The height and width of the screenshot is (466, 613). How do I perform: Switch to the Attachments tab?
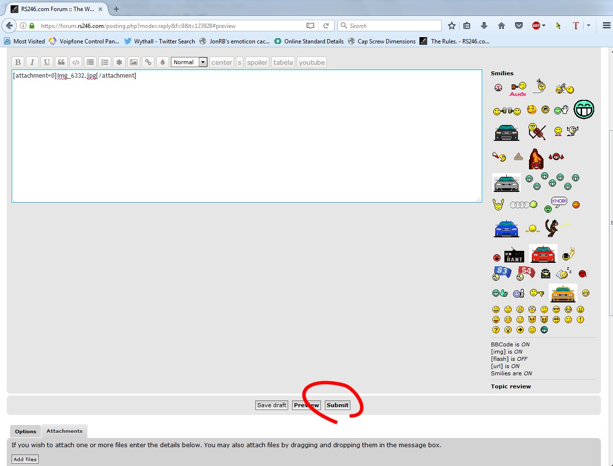[x=64, y=431]
